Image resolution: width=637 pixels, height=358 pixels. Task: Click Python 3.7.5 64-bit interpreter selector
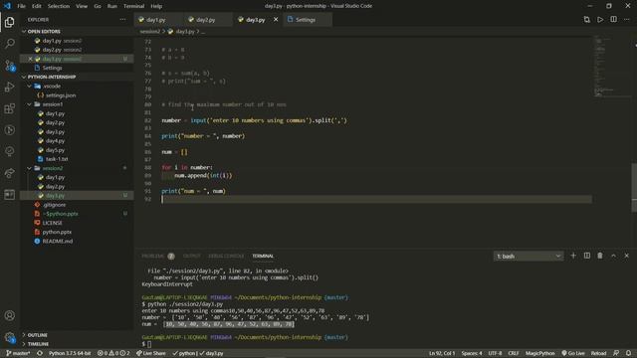tap(70, 353)
